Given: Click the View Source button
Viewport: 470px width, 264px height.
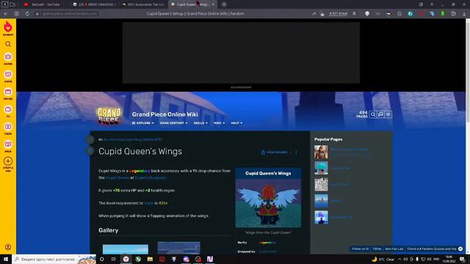Looking at the screenshot, I should pyautogui.click(x=274, y=153).
